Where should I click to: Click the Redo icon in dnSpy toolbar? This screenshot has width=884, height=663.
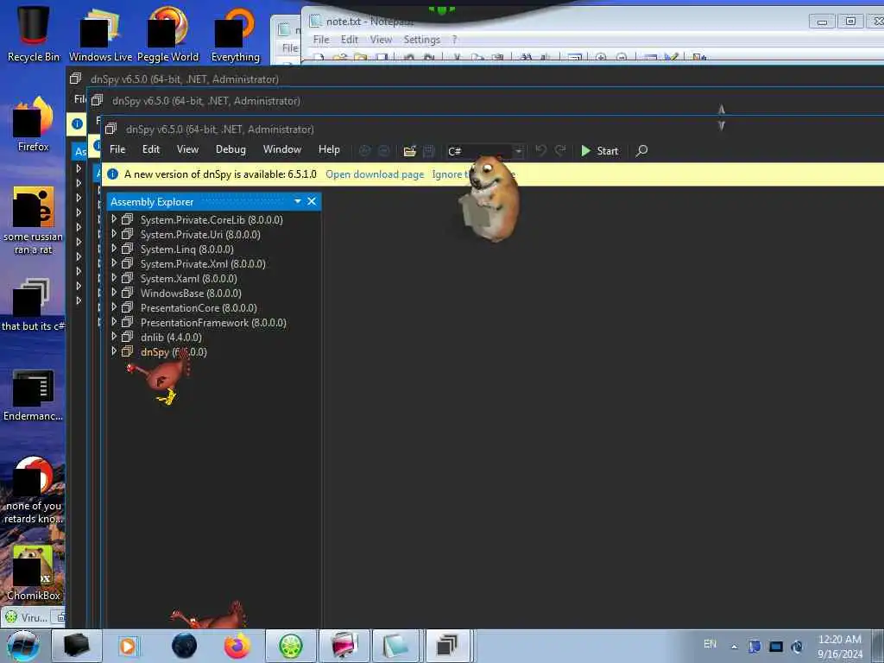[x=559, y=150]
